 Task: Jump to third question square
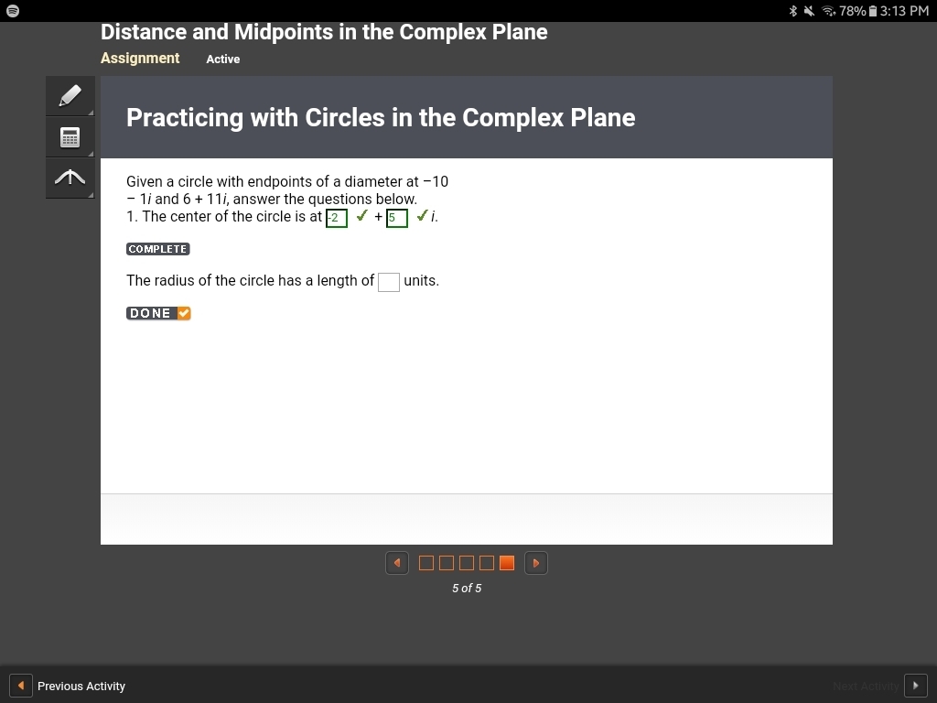pos(467,563)
